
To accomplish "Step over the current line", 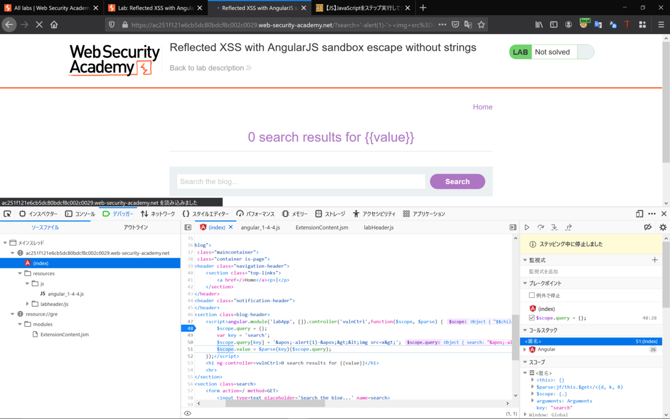I will pos(540,227).
